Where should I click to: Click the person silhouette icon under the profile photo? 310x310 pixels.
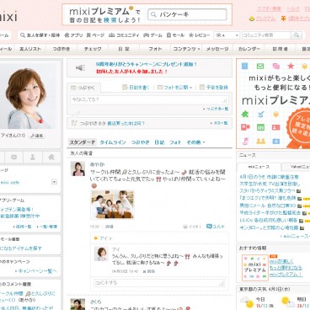[x=33, y=158]
